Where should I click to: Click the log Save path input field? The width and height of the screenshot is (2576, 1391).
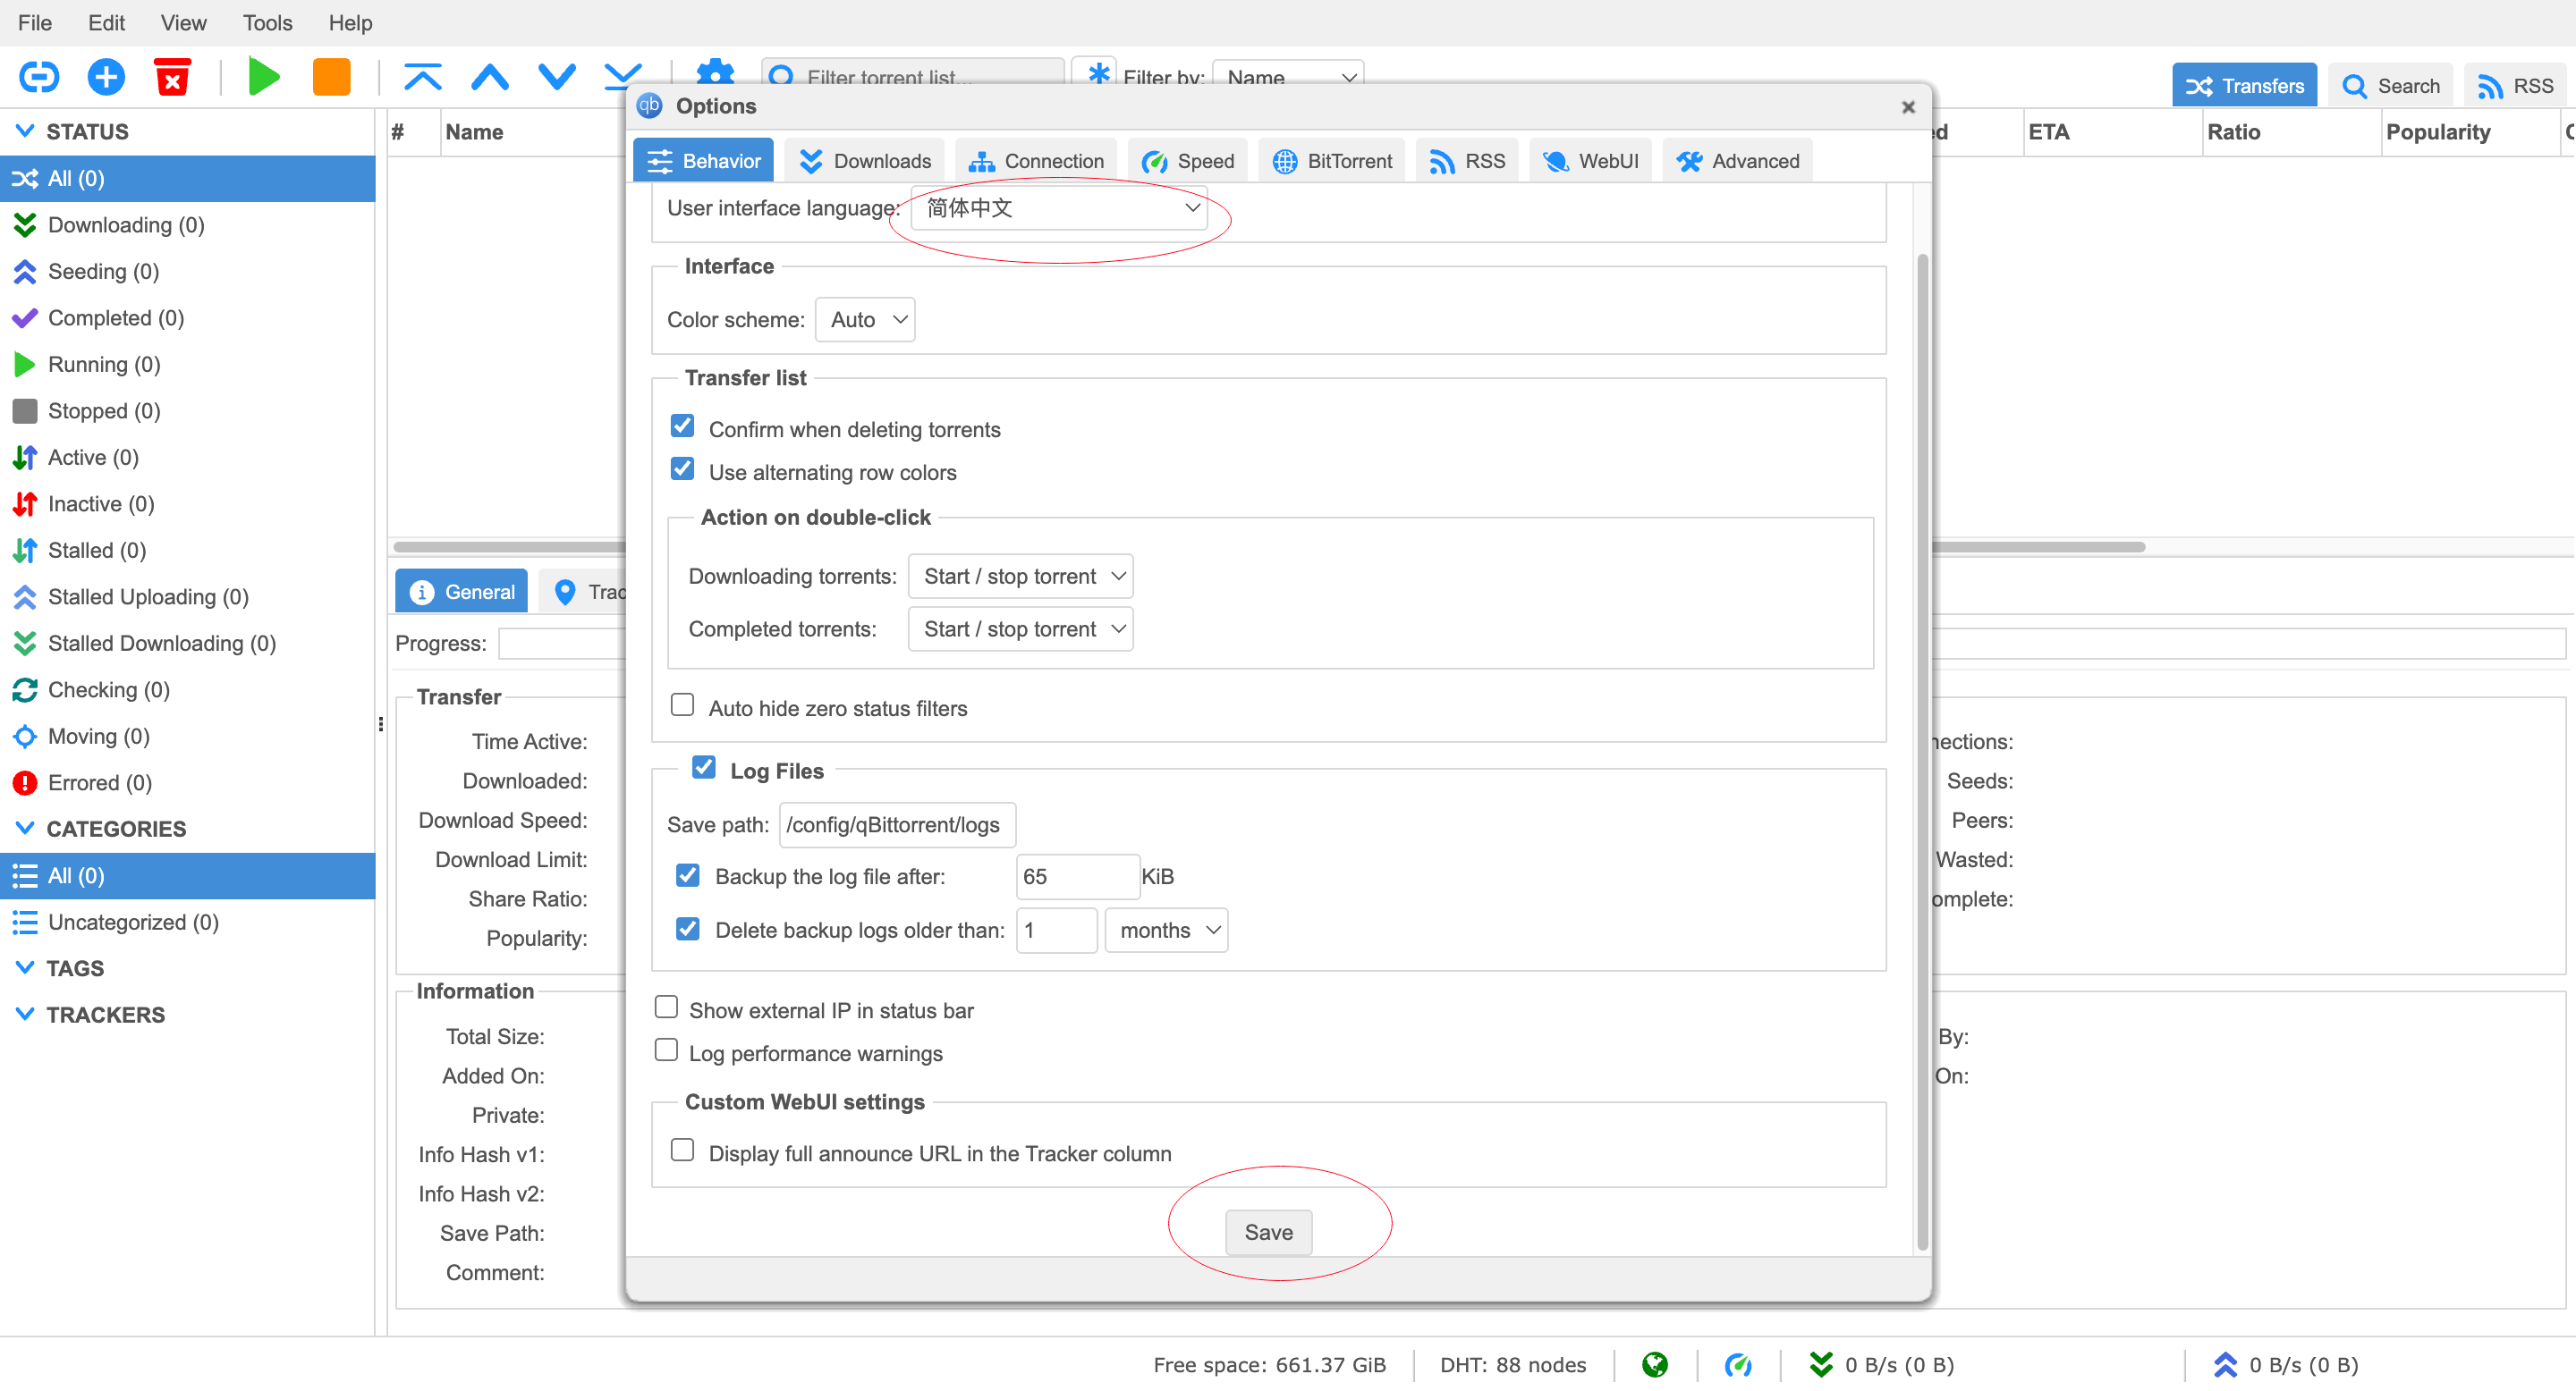point(897,824)
